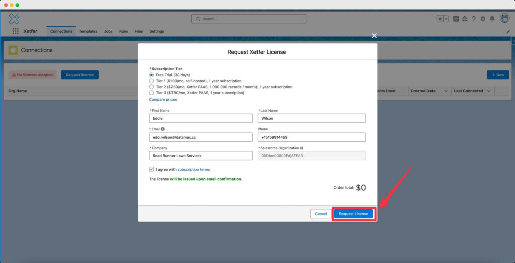Viewport: 515px width, 263px height.
Task: Close the dialog with the X icon
Action: 374,36
